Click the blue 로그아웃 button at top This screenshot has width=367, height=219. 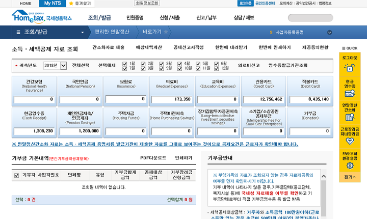245,3
